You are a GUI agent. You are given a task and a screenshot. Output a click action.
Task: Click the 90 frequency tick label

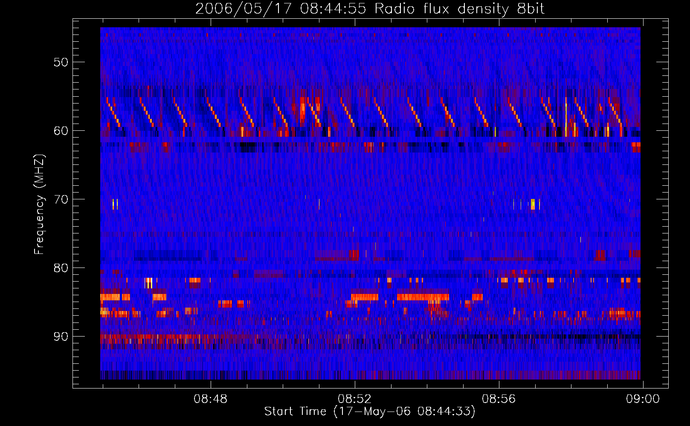point(61,337)
